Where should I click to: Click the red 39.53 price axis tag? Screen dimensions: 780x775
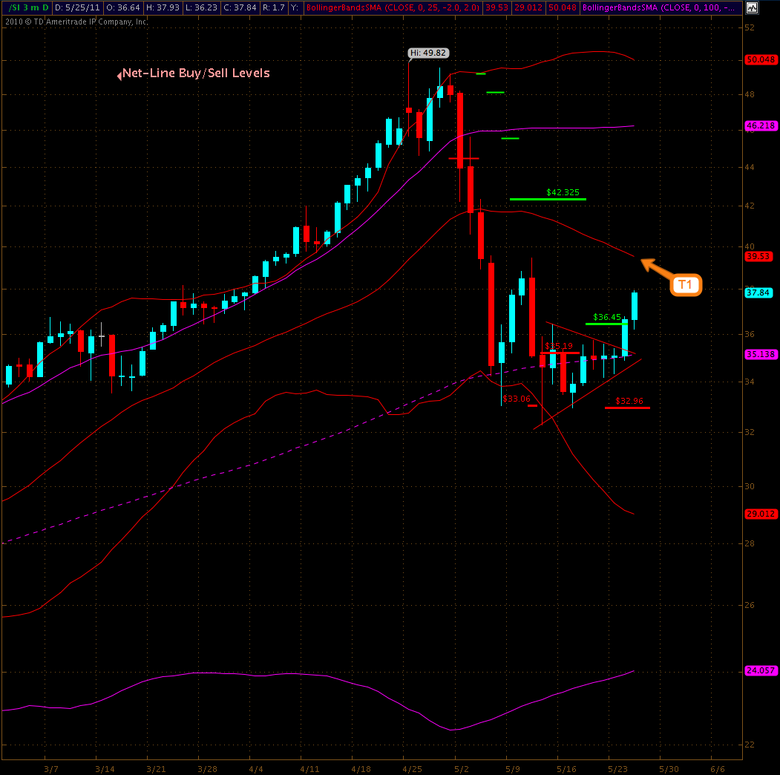pos(758,256)
